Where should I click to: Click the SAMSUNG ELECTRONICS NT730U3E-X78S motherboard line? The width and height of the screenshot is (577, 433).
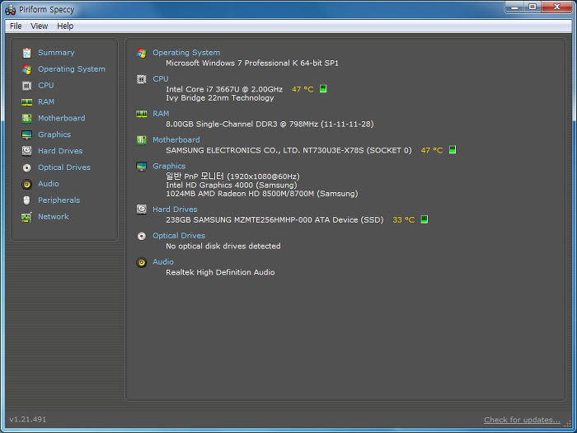[288, 150]
